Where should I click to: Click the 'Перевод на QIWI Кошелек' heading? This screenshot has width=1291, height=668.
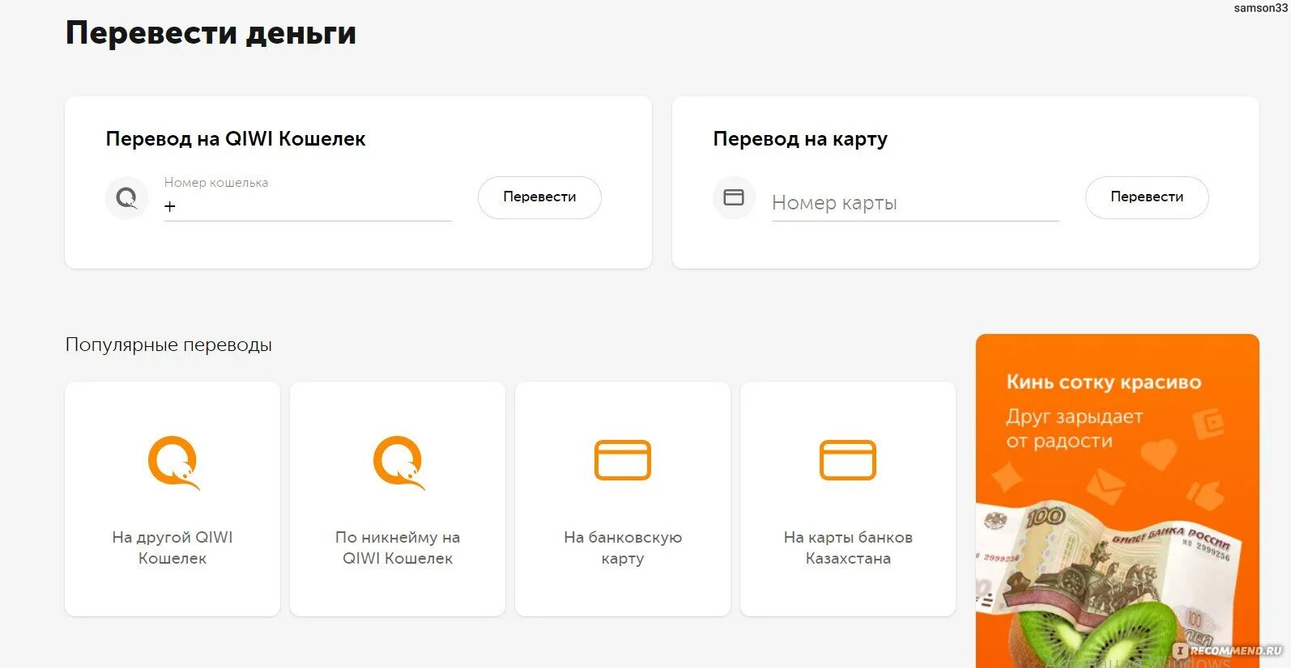(236, 139)
